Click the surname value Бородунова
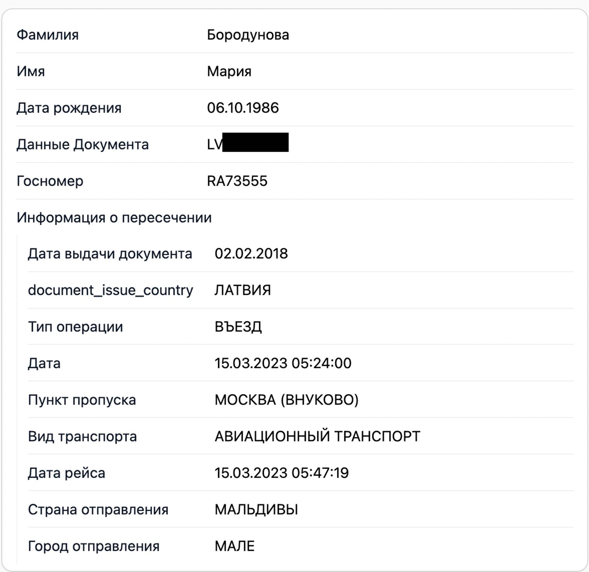The width and height of the screenshot is (589, 572). tap(248, 35)
